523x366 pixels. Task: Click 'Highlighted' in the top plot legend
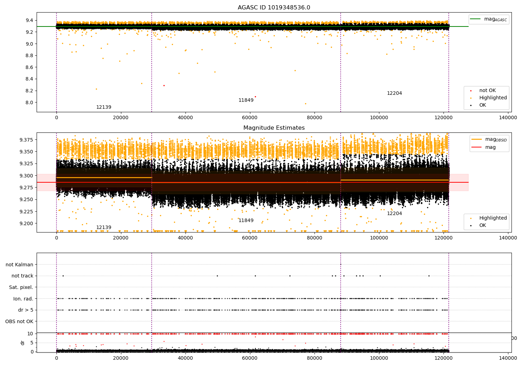coord(493,98)
